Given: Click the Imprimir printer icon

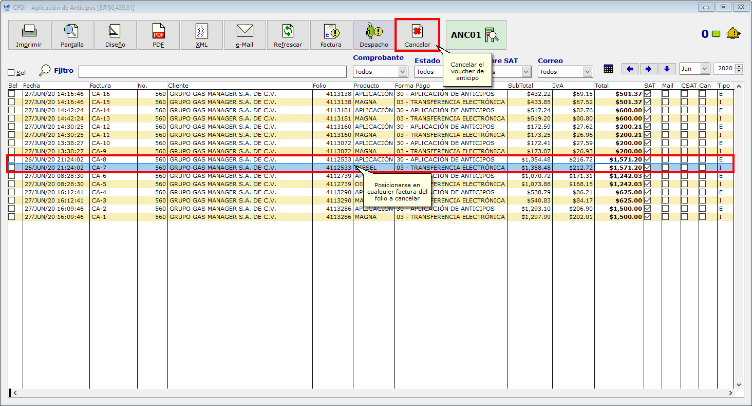Looking at the screenshot, I should pos(29,31).
